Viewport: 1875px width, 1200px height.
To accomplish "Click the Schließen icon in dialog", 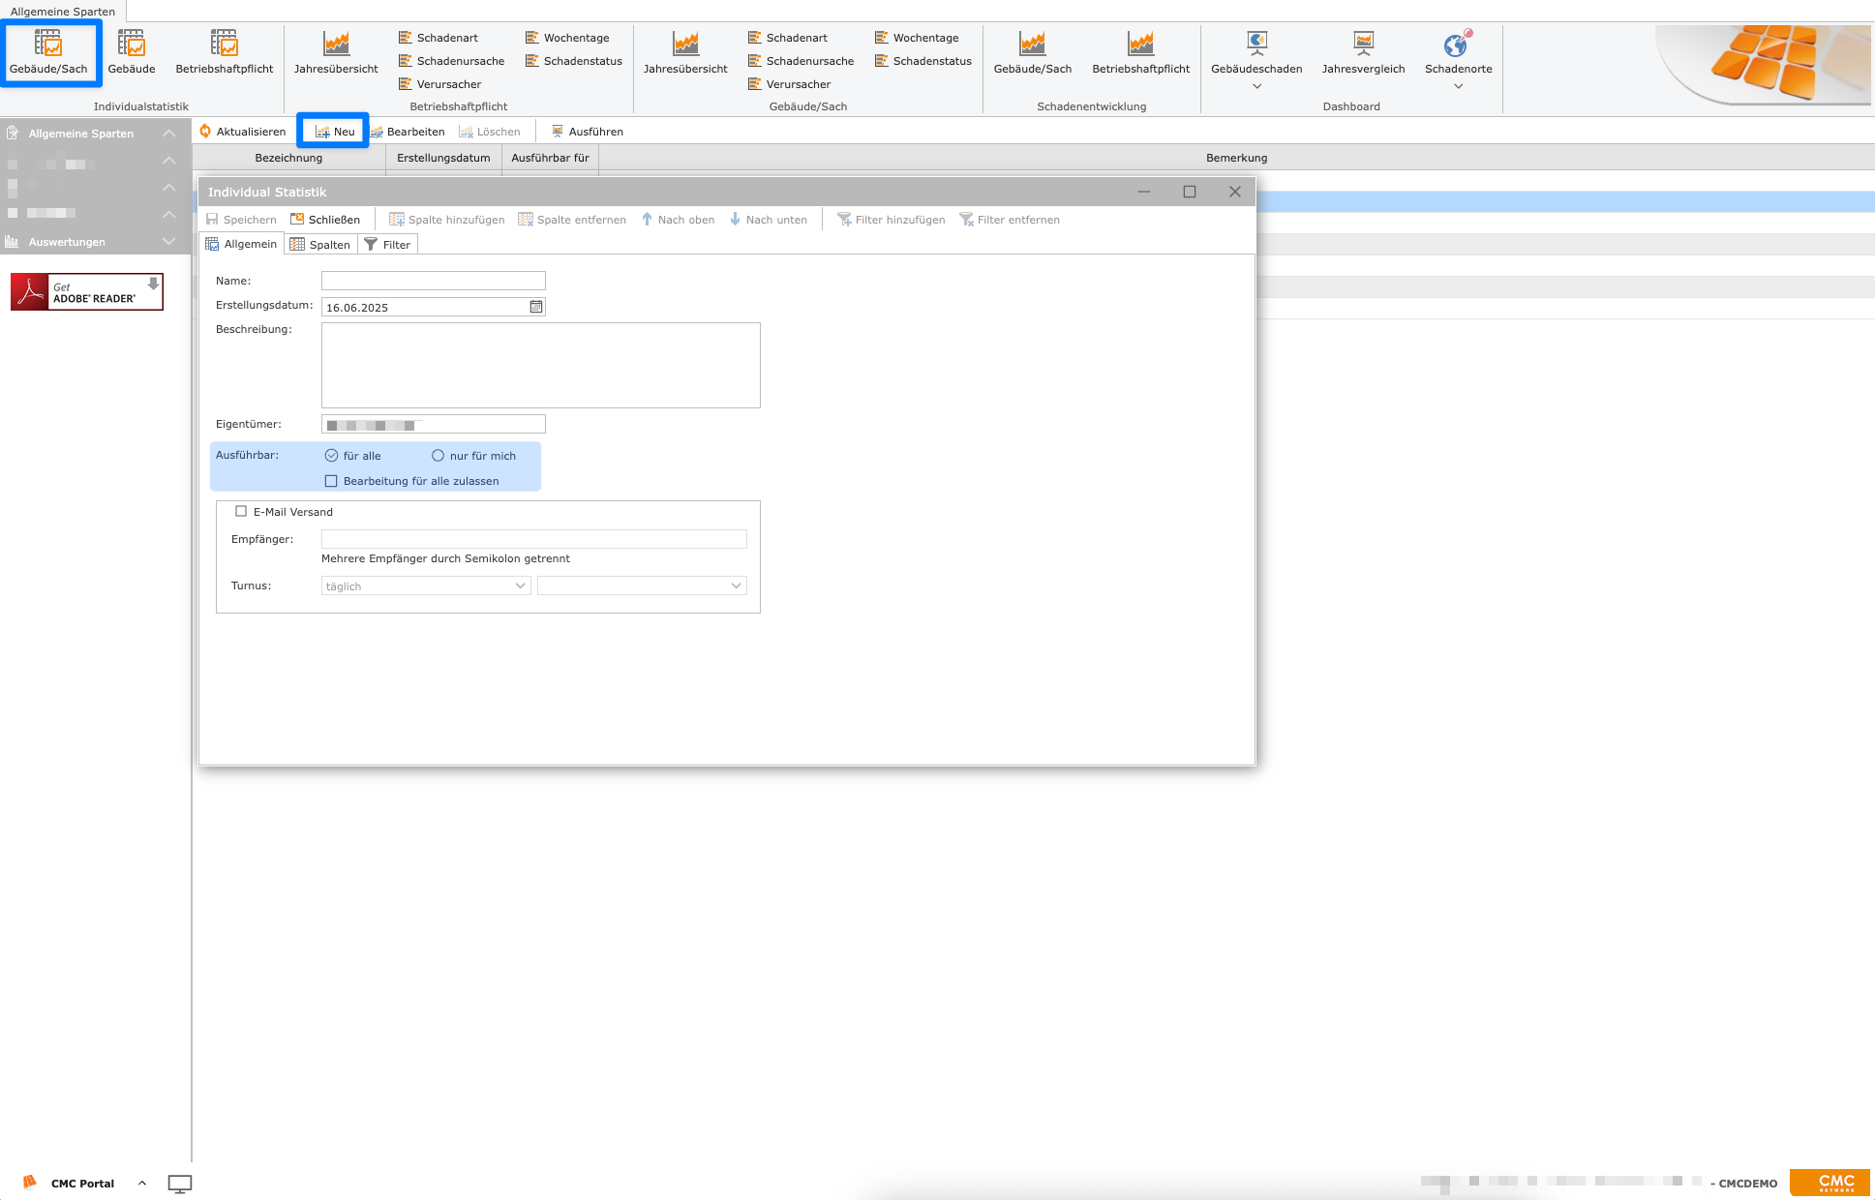I will coord(298,220).
